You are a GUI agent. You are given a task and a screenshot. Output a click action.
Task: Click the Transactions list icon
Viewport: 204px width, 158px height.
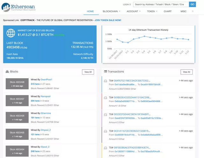pyautogui.click(x=106, y=71)
